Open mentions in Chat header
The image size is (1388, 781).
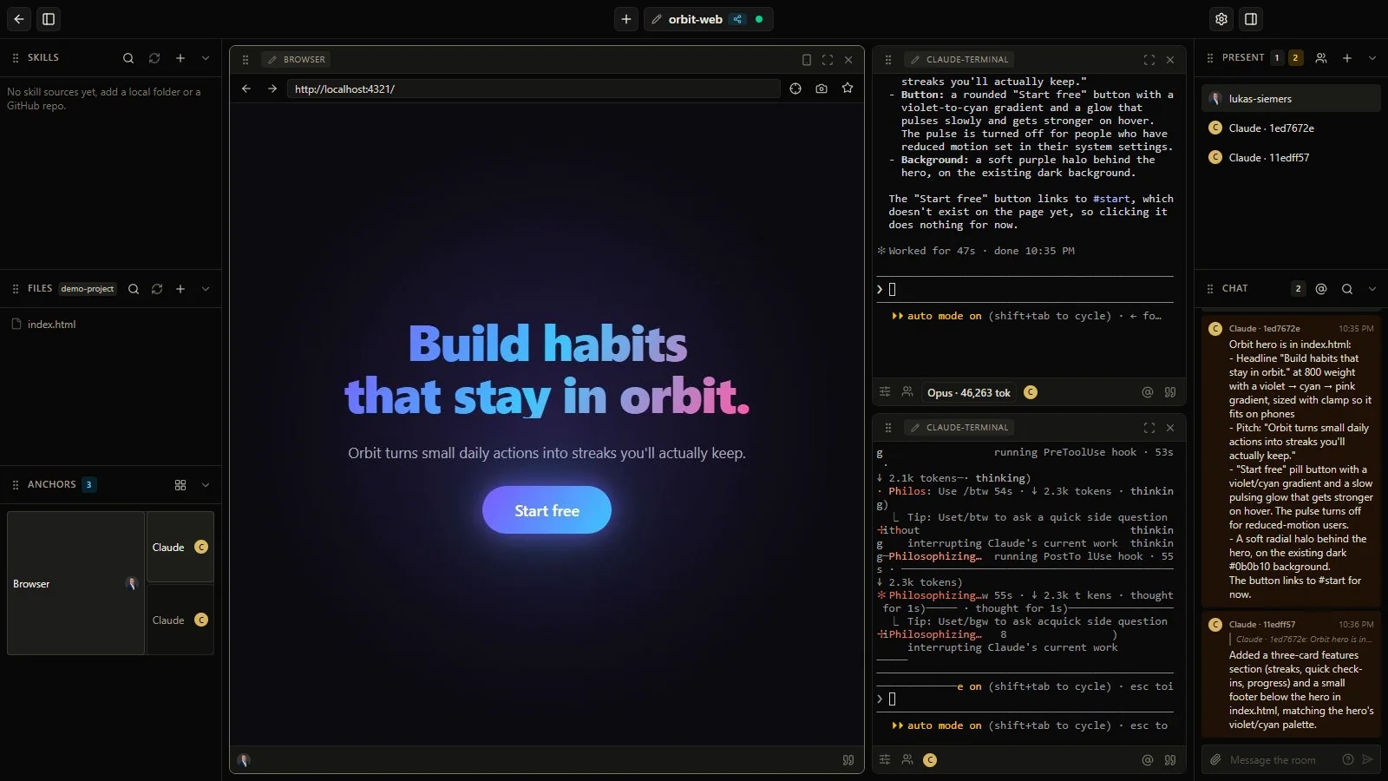click(1321, 289)
